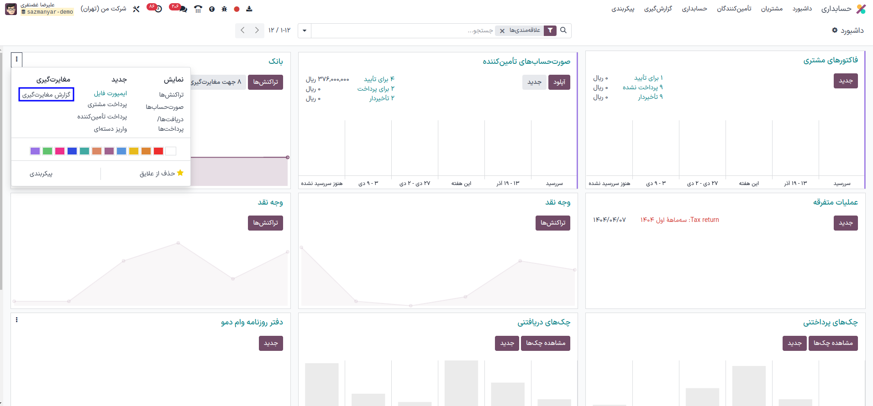Open the chat conversations icon
Viewport: 873px width, 406px height.
pos(183,9)
